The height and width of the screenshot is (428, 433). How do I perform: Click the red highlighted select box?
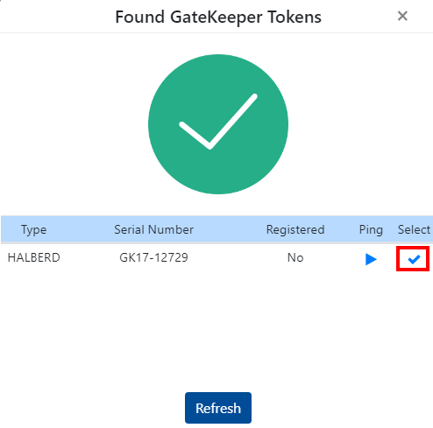pyautogui.click(x=413, y=258)
